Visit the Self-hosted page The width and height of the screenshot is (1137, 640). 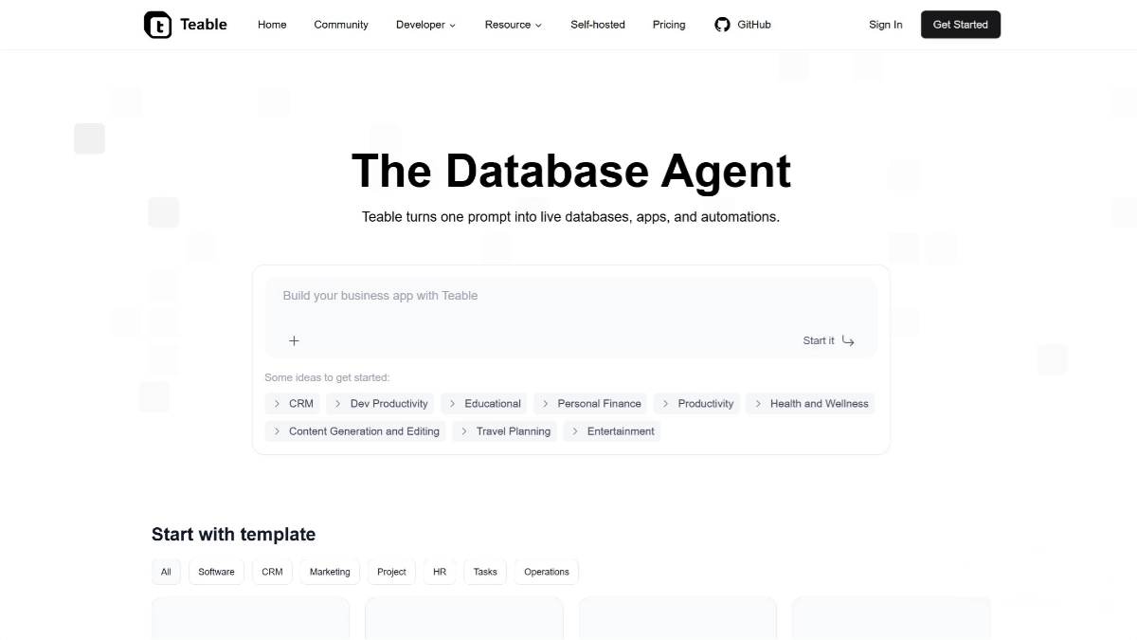tap(598, 25)
